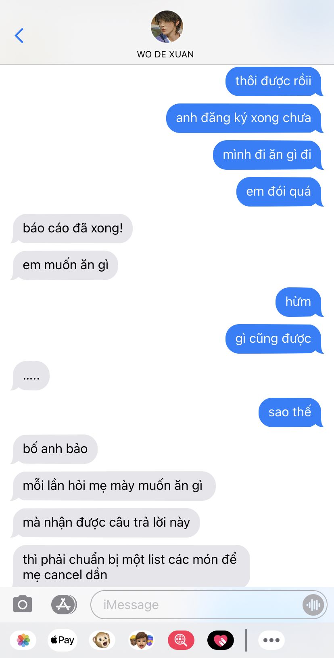Expand more apps with the three dots
334x658 pixels.
pyautogui.click(x=271, y=640)
